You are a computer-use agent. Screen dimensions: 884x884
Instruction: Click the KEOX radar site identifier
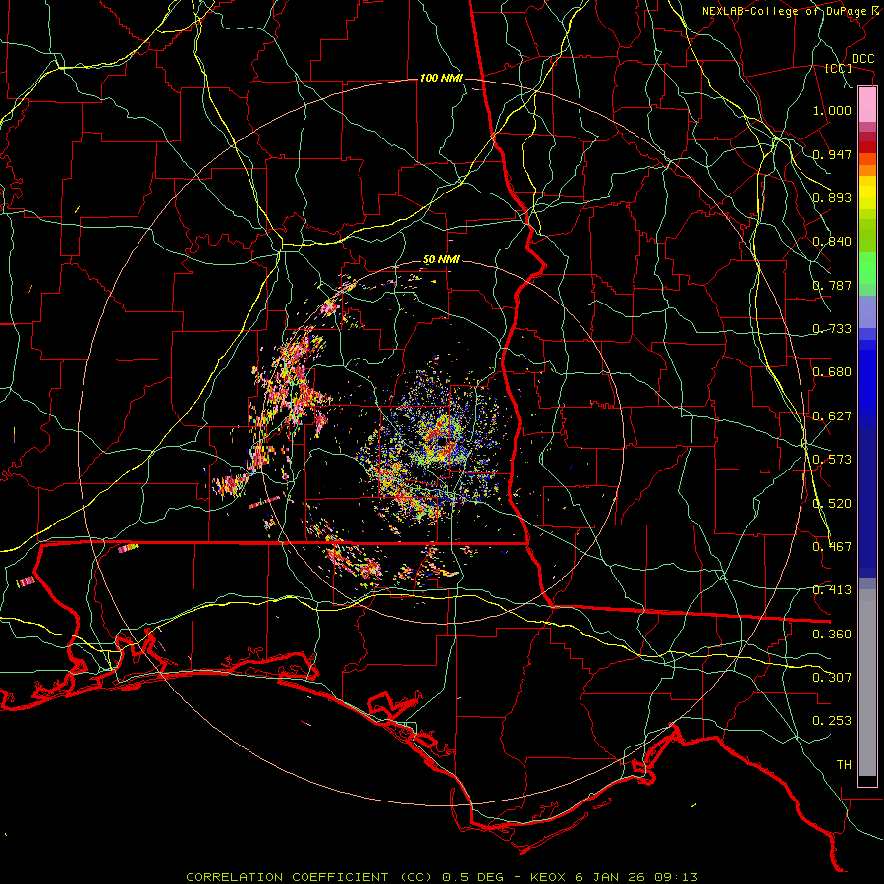(550, 877)
